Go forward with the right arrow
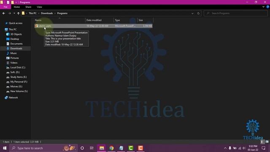 [9, 13]
